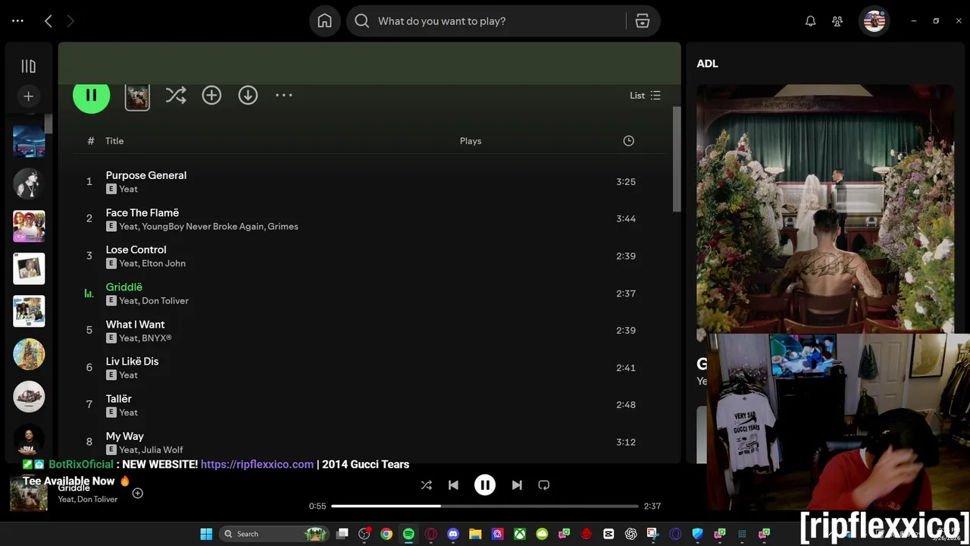Skip to next track
The height and width of the screenshot is (546, 970).
[517, 485]
